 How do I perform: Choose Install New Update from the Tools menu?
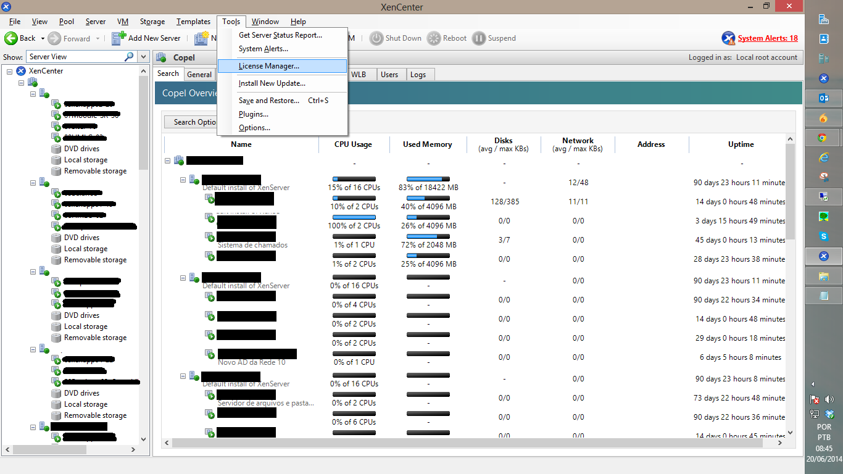click(283, 83)
